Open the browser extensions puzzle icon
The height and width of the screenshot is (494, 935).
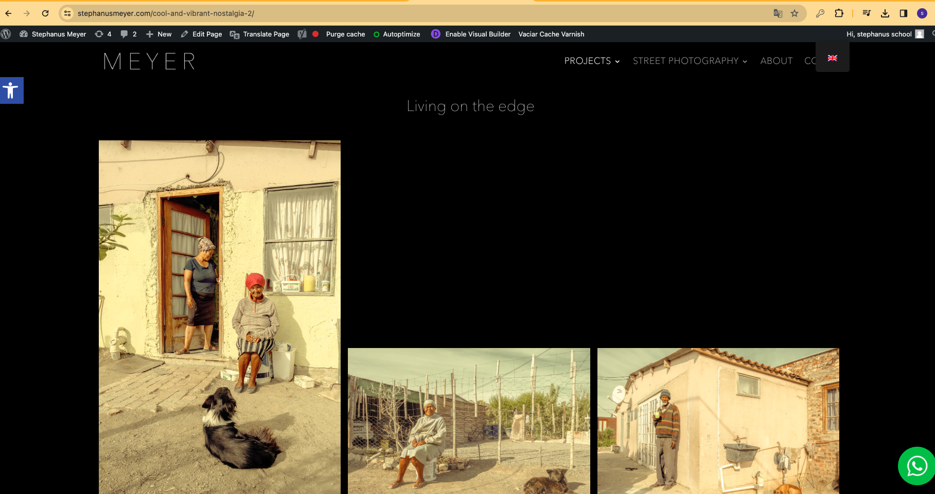click(x=839, y=13)
